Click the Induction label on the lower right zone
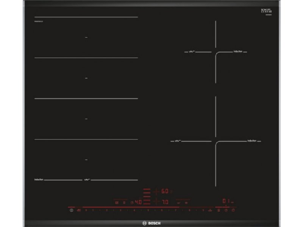303x227 pixels. pos(252,141)
